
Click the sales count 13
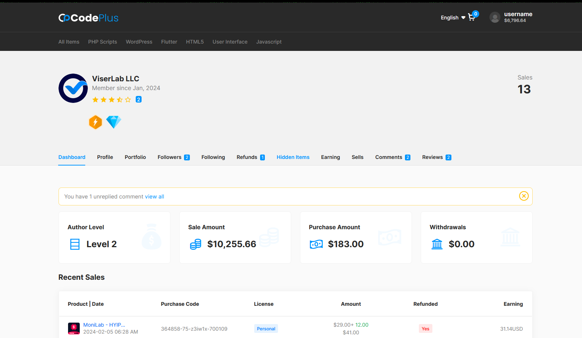click(x=524, y=89)
